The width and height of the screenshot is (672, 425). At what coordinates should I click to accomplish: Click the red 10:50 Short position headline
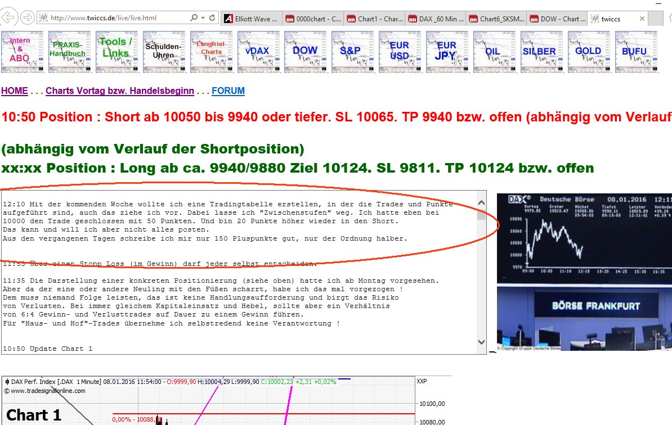(337, 117)
